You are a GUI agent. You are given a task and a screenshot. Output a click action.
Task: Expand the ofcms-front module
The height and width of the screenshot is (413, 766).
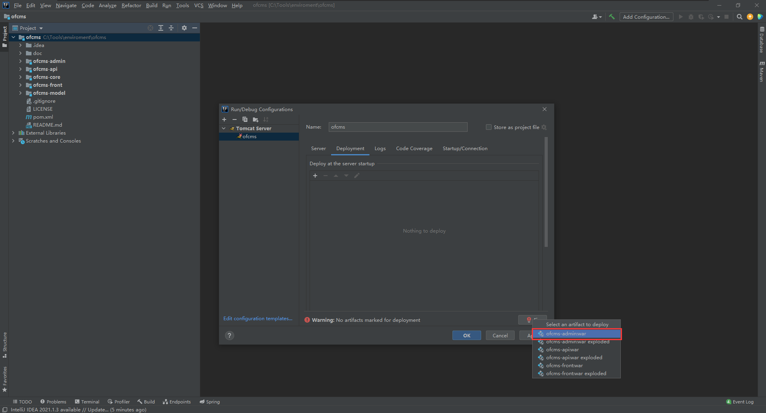click(x=20, y=85)
